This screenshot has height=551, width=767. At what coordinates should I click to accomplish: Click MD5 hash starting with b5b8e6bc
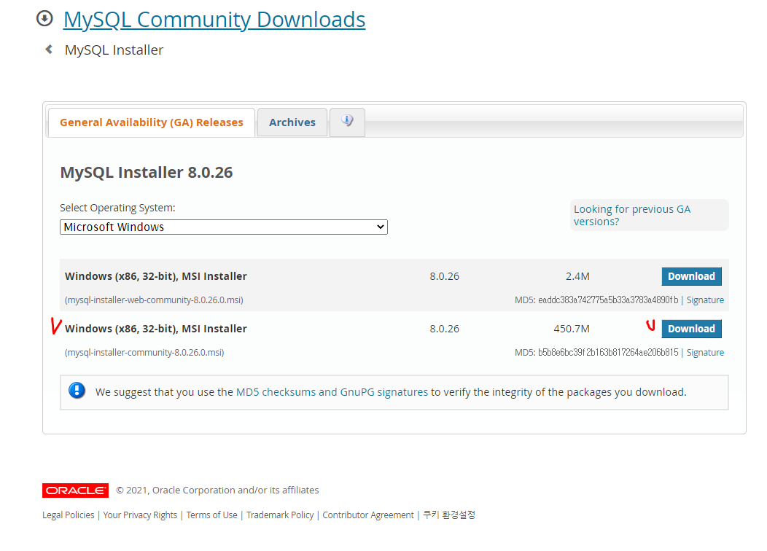[608, 353]
